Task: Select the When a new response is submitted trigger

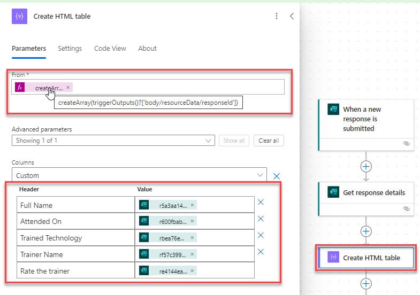Action: [x=366, y=125]
